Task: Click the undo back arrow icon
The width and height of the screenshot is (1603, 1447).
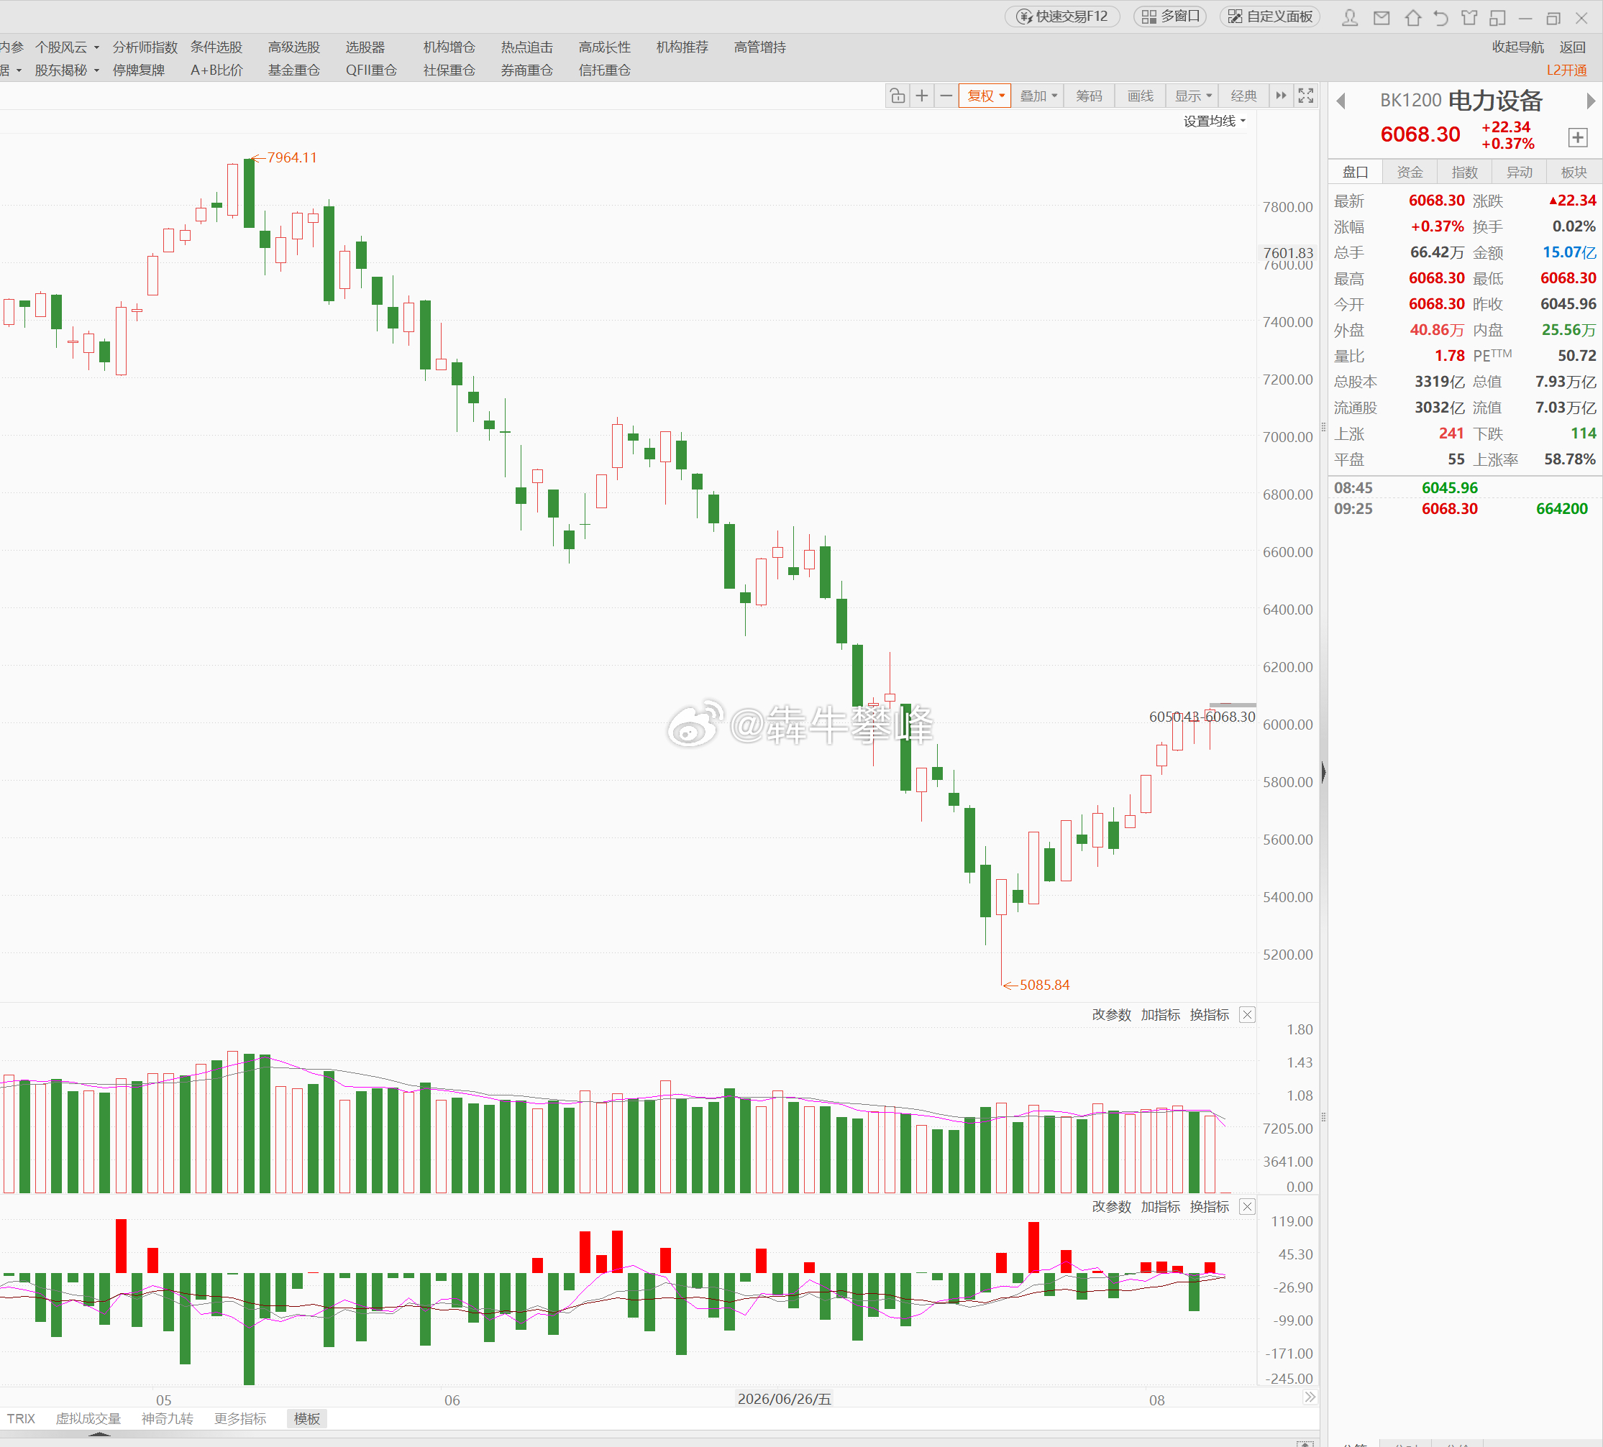Action: 1440,17
